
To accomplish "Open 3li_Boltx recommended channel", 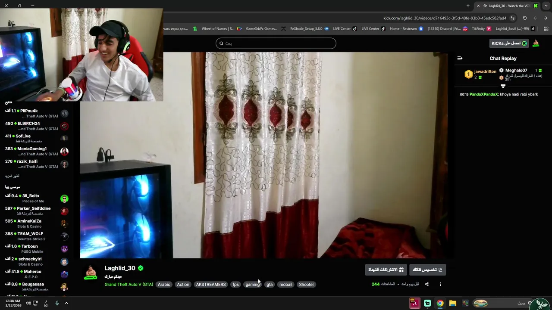I will [x=37, y=198].
